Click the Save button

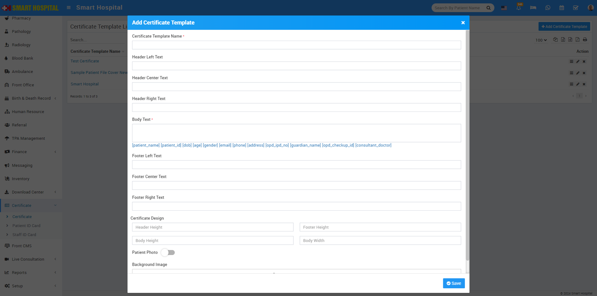[454, 283]
